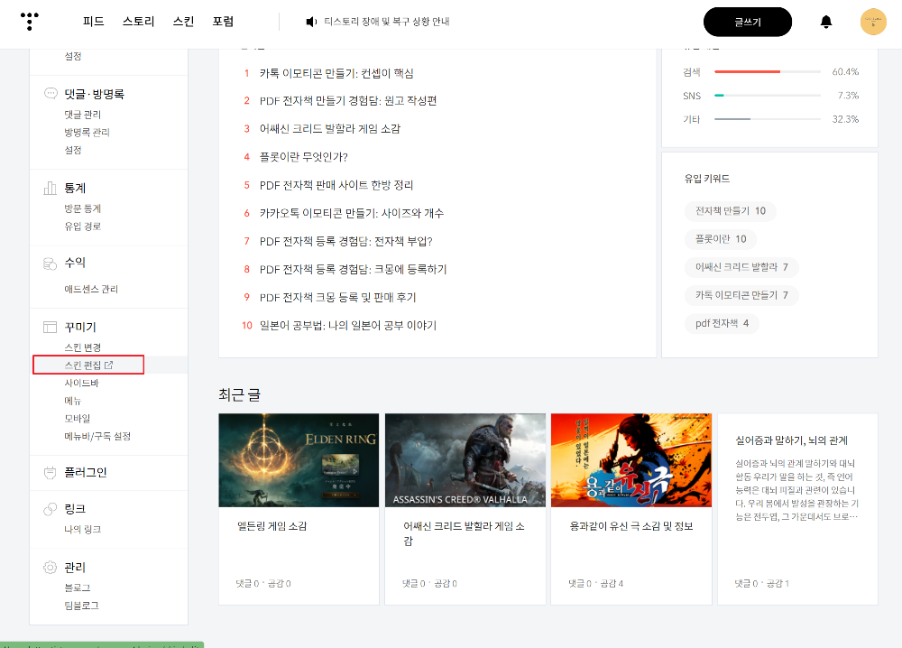The image size is (902, 648).
Task: Open 나의 링크 page
Action: click(x=82, y=530)
